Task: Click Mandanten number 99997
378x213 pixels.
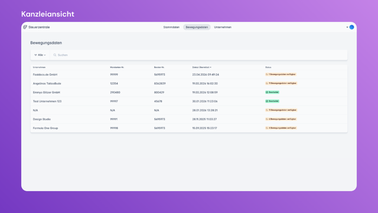Action: pyautogui.click(x=114, y=101)
